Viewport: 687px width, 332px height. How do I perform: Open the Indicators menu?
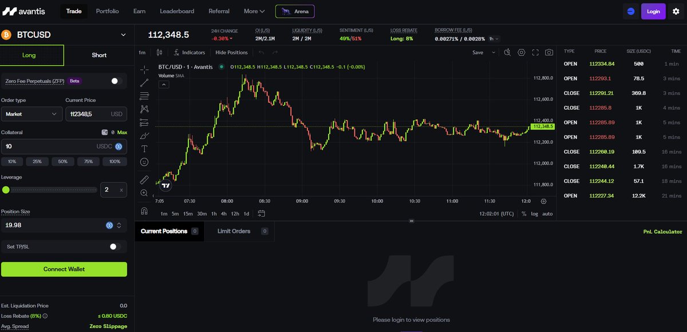(189, 52)
